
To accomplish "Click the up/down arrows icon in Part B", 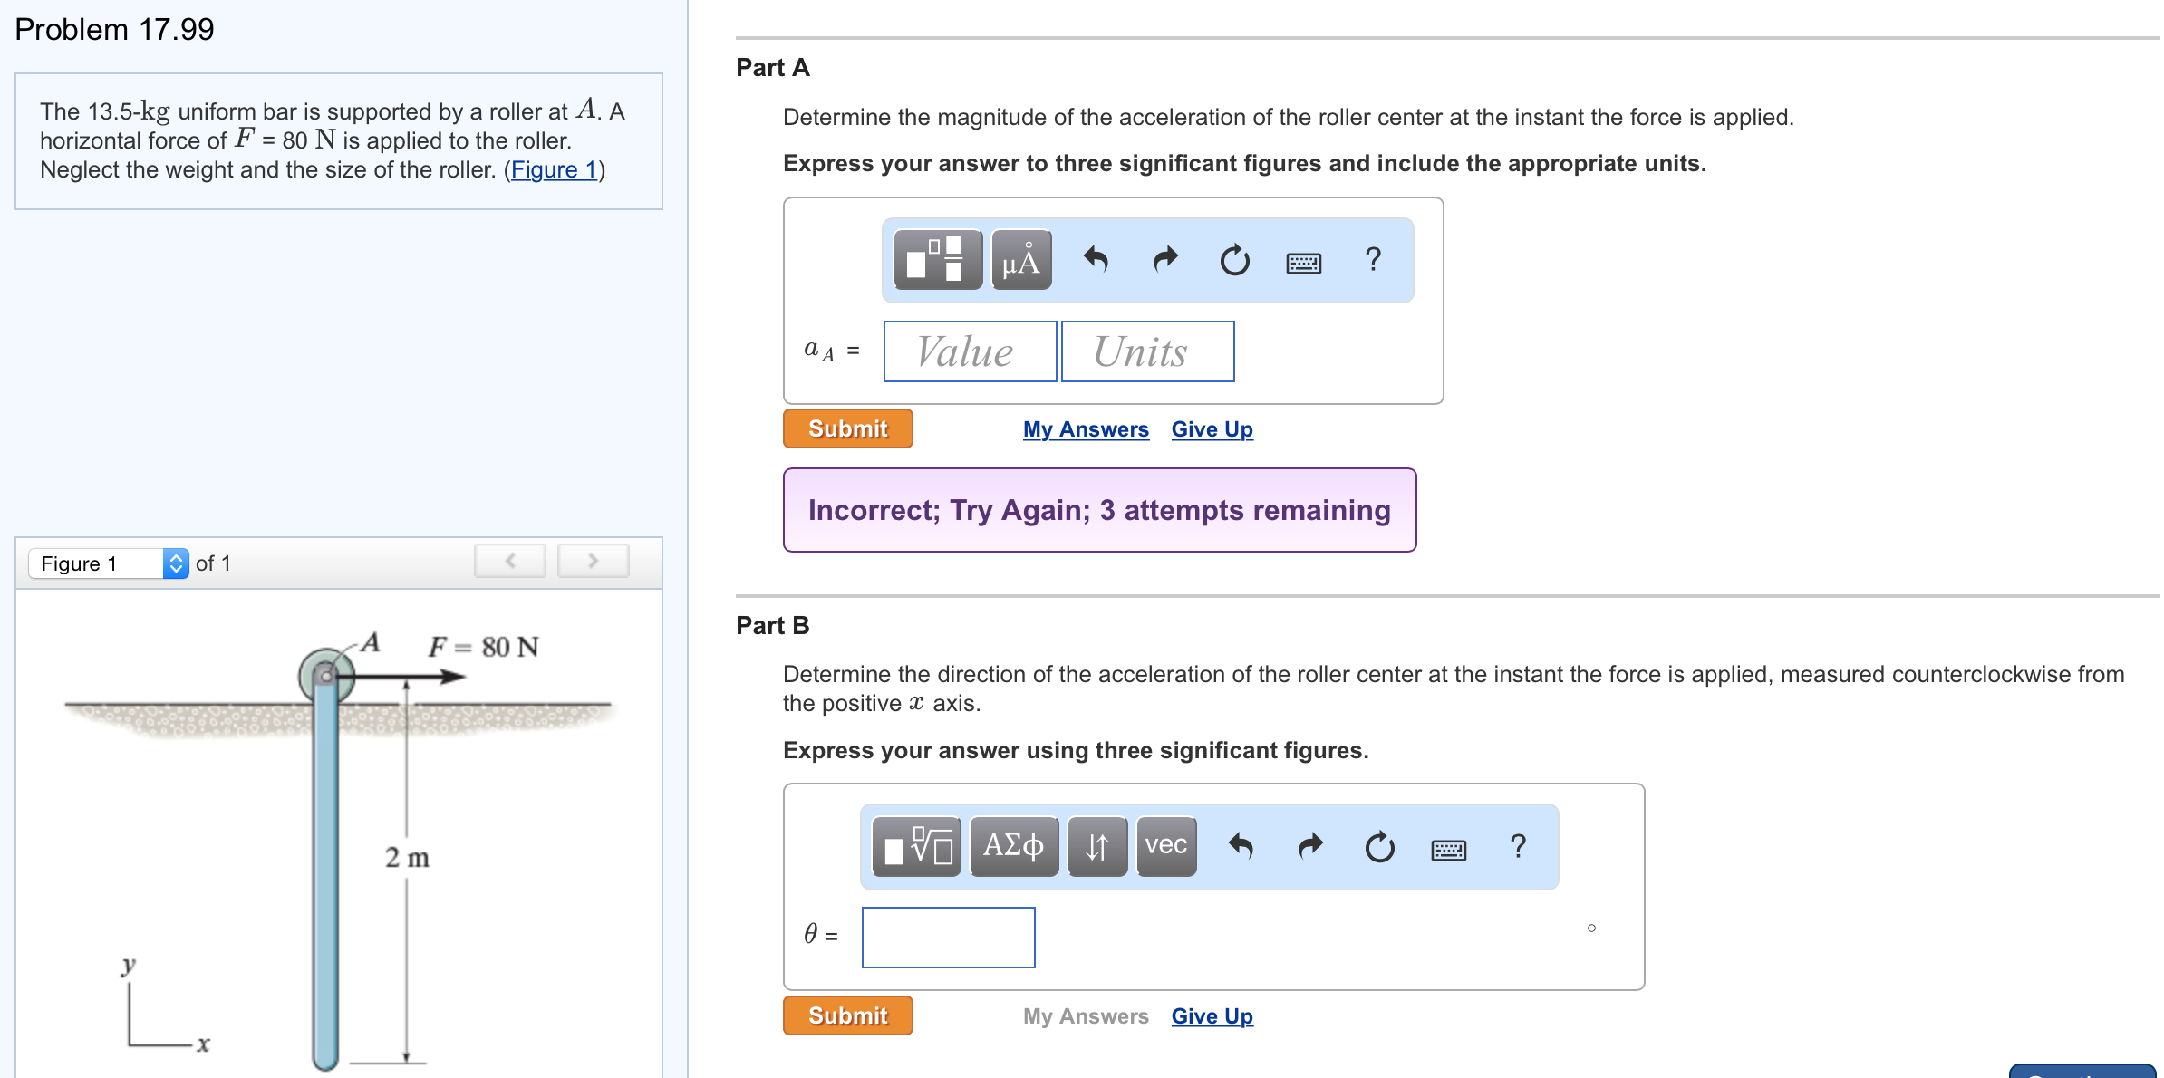I will (1096, 846).
